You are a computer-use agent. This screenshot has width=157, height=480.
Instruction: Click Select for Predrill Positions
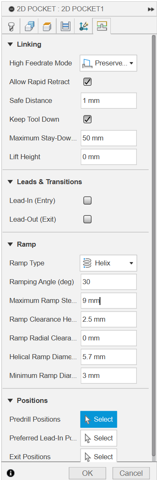click(99, 419)
